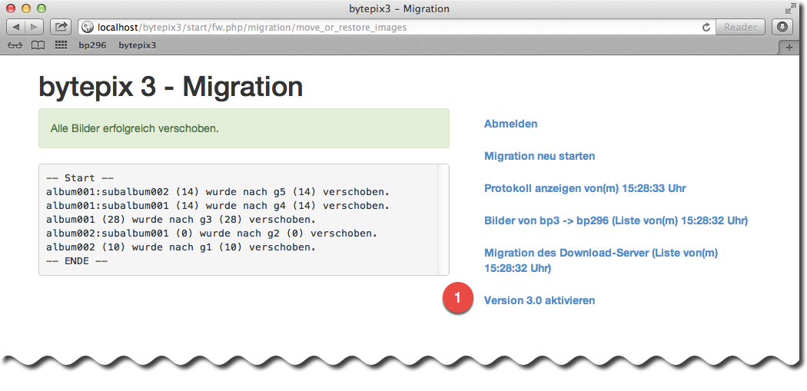Open a new tab with the plus button

coord(789,48)
